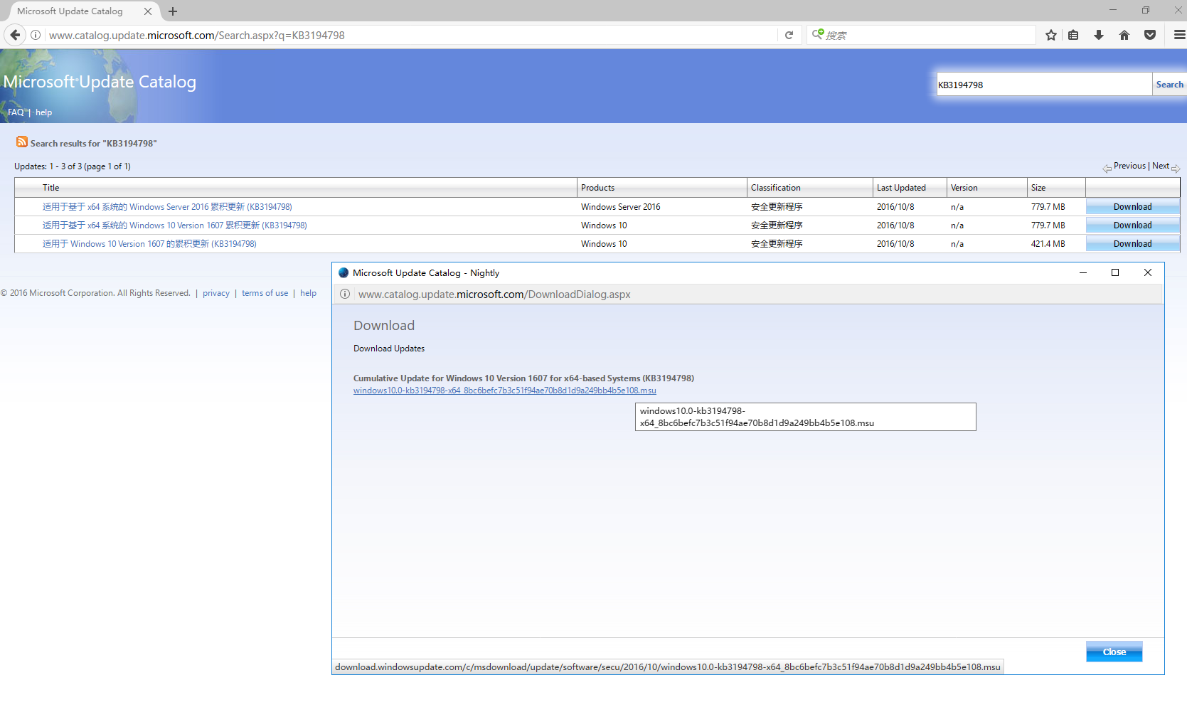Close the Microsoft Update Catalog tab
This screenshot has height=717, width=1187.
(x=148, y=11)
